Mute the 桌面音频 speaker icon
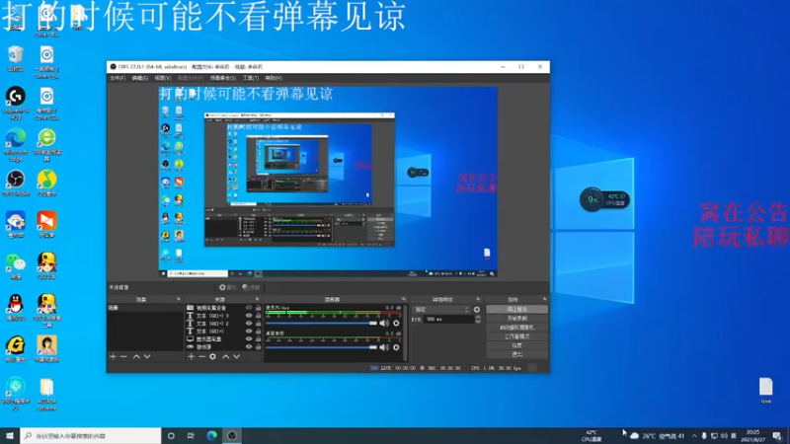 [384, 347]
